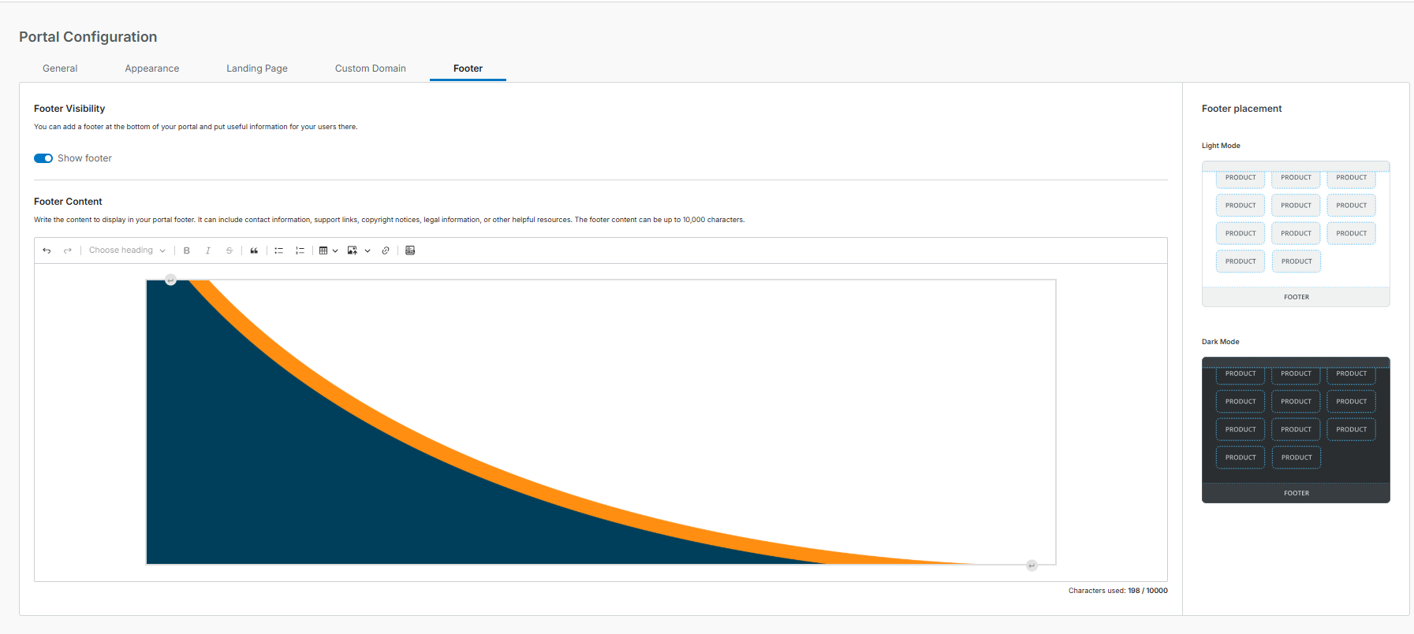Click the Dark Mode footer placement preview
The width and height of the screenshot is (1414, 634).
point(1296,430)
